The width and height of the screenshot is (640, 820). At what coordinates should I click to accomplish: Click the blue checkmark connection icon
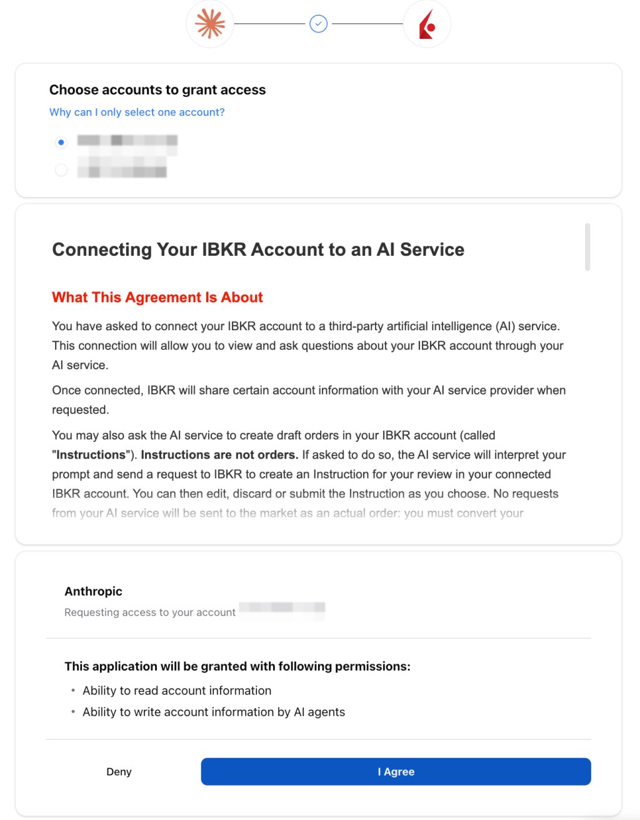point(319,24)
